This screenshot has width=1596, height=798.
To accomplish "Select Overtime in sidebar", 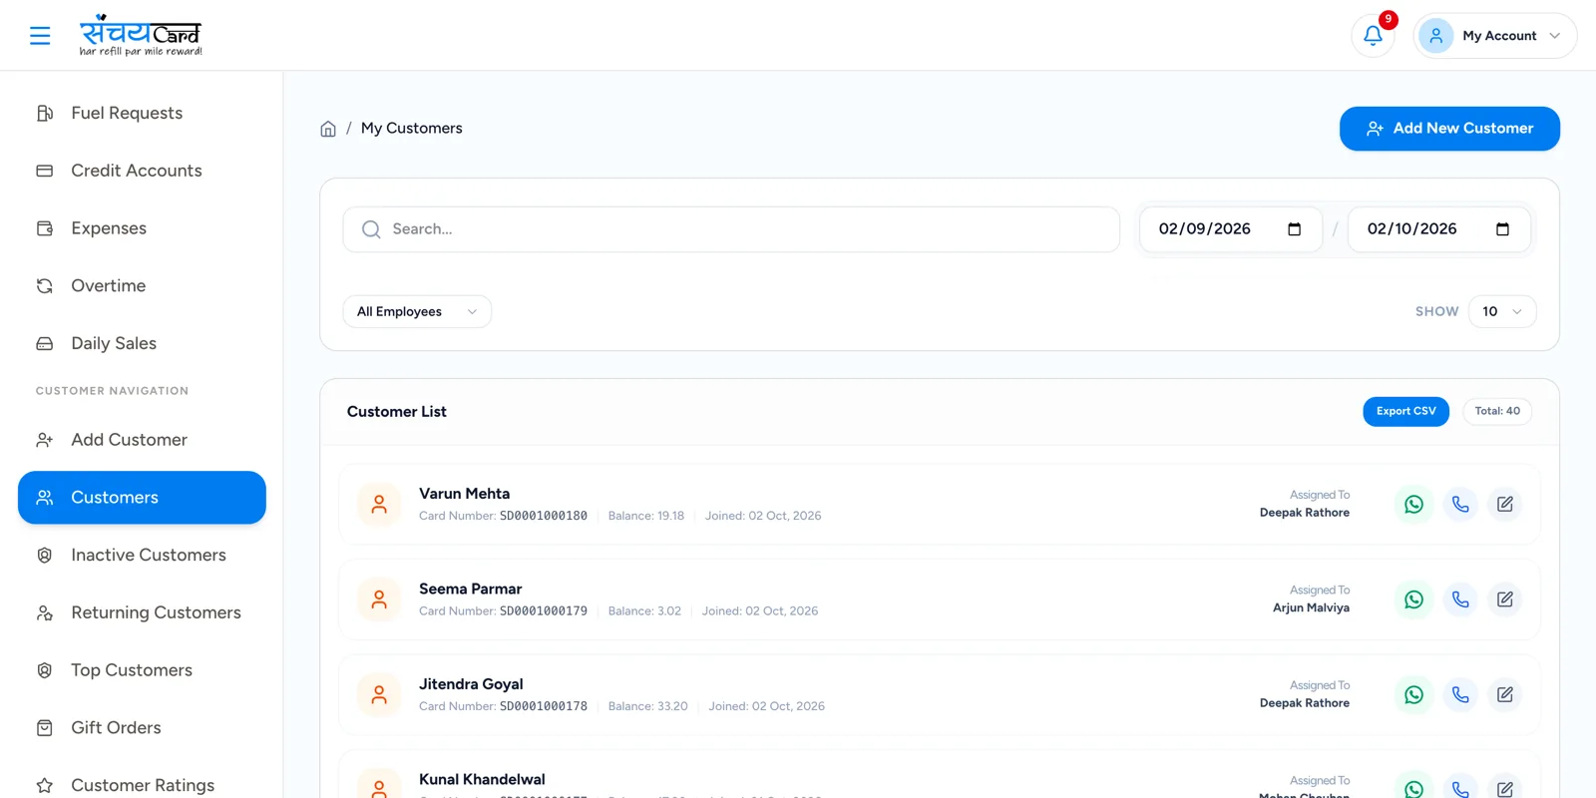I will [142, 286].
